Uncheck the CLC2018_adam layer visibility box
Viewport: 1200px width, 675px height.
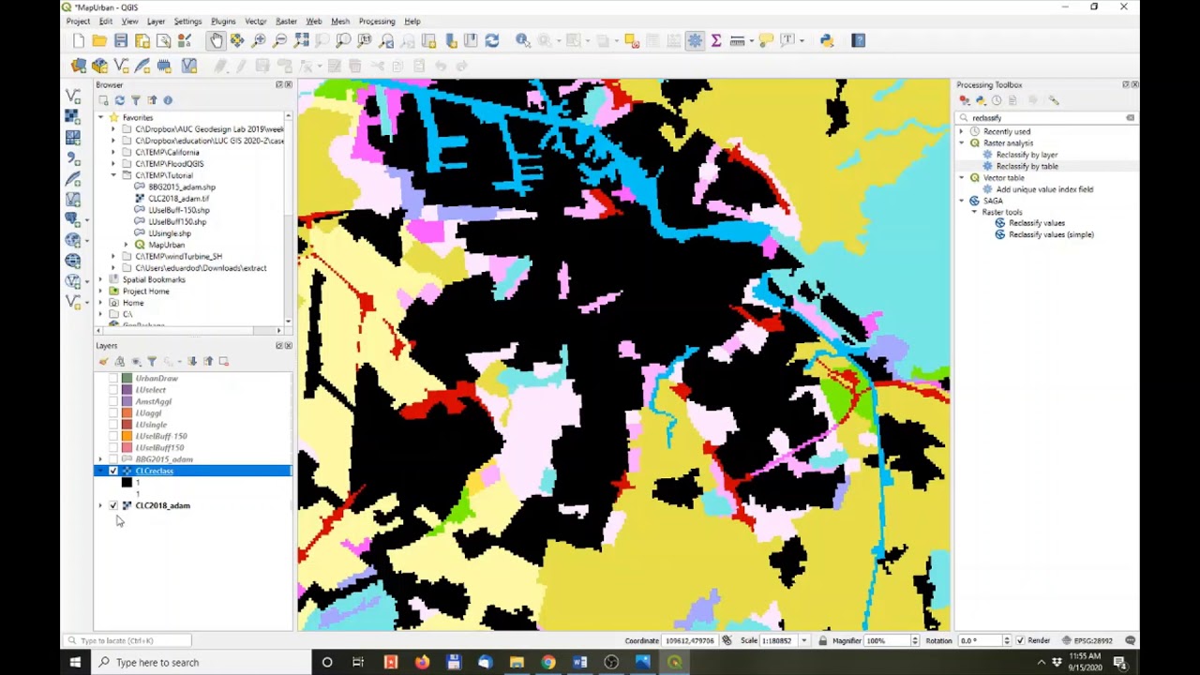(x=113, y=505)
